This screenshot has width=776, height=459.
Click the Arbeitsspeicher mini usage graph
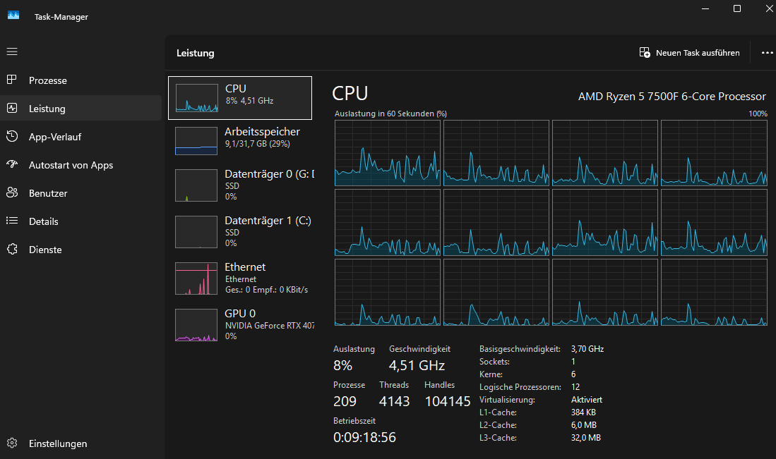[x=196, y=141]
